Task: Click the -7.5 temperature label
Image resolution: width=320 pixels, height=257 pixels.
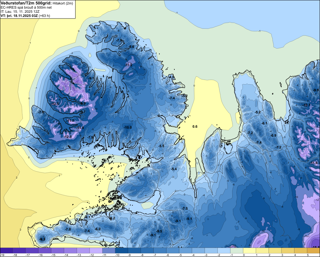Action: (x=185, y=208)
